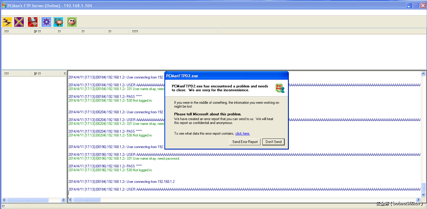Image resolution: width=427 pixels, height=209 pixels.
Task: Click the log window's horizontal scrollbar
Action: click(x=86, y=199)
